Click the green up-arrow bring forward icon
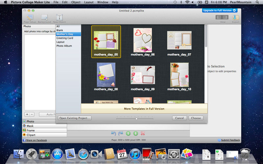The image size is (263, 164). [128, 133]
